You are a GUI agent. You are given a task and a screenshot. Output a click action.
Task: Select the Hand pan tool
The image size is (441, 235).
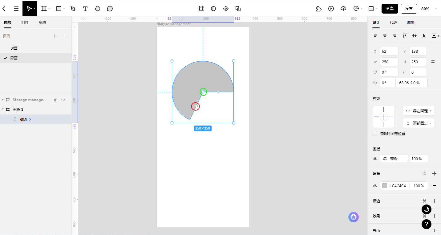pos(98,9)
